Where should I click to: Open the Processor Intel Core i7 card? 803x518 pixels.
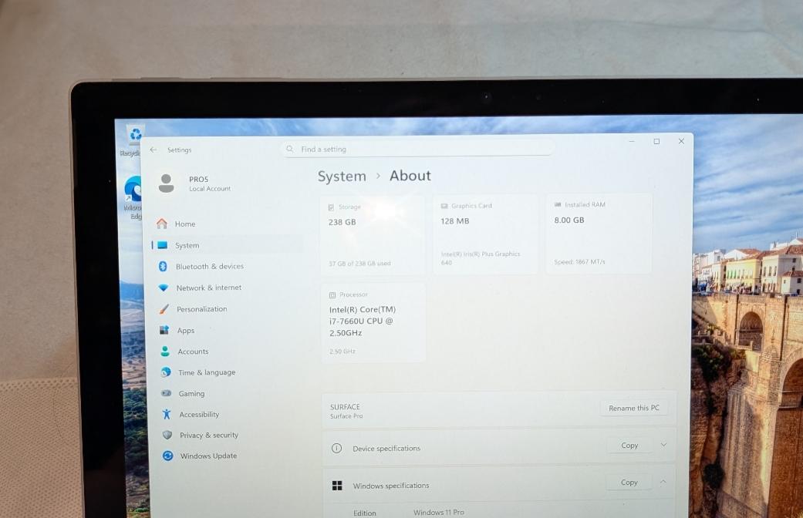[373, 322]
